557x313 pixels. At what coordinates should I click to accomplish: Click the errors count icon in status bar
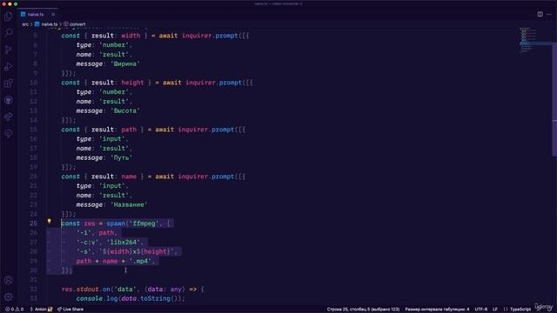pos(8,310)
